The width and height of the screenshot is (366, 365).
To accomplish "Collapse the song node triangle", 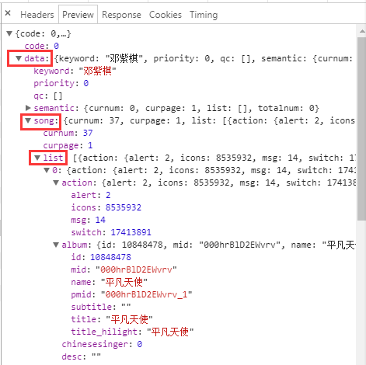I will [x=28, y=120].
